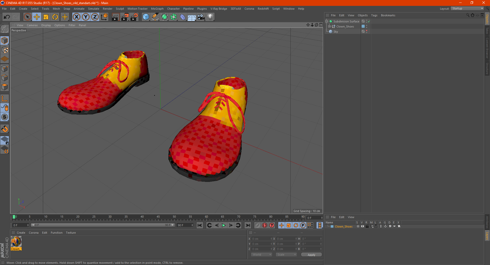Click the Deformer bend icon
This screenshot has height=265, width=490.
click(183, 17)
